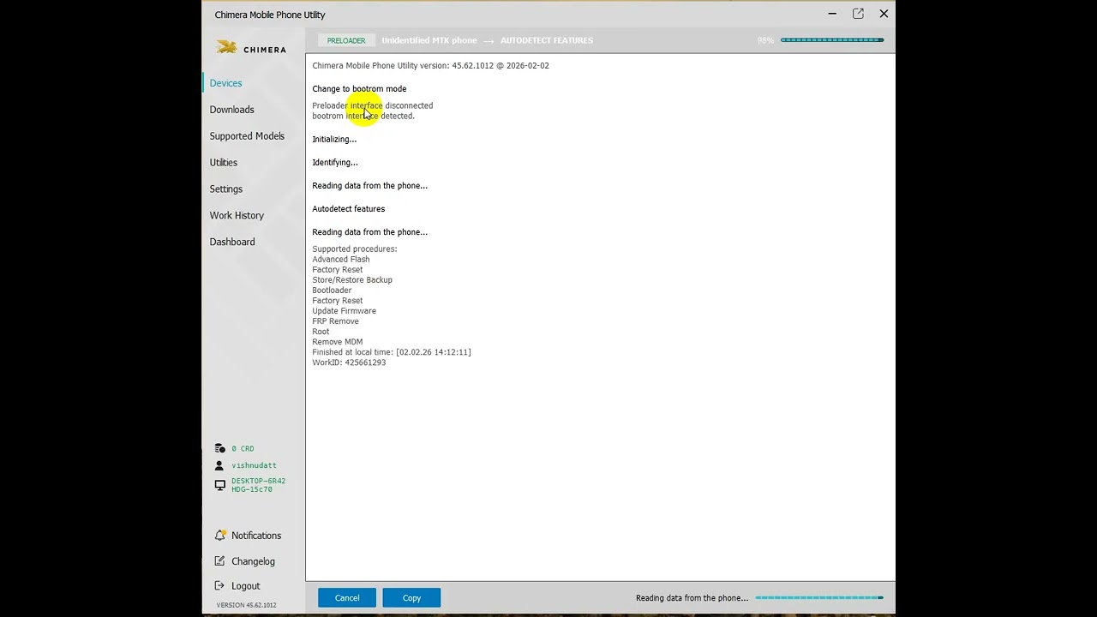Click the Changelog document icon
Viewport: 1097px width, 617px height.
(x=220, y=561)
